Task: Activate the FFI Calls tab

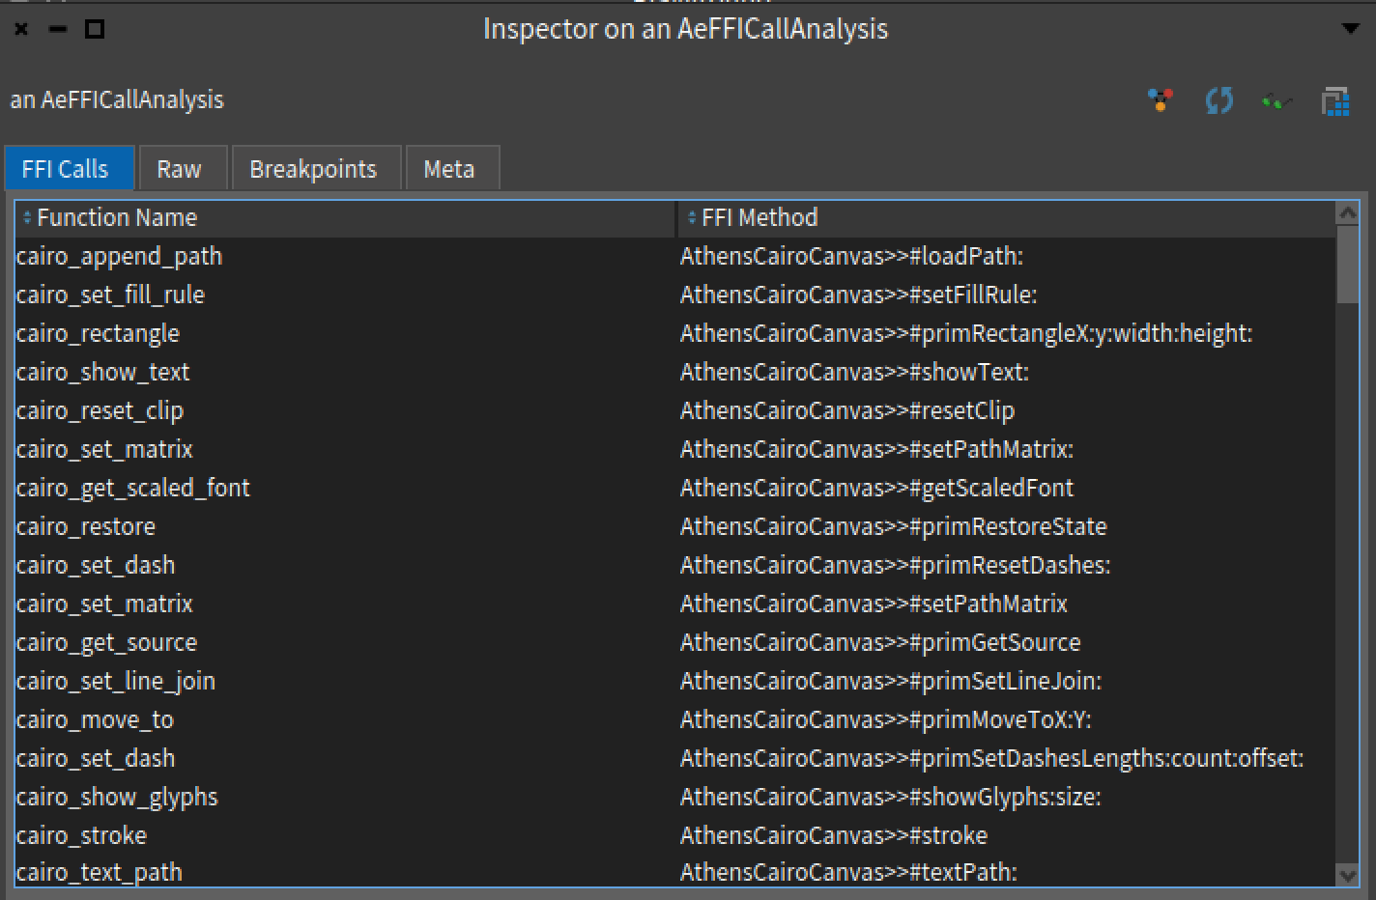Action: point(68,168)
